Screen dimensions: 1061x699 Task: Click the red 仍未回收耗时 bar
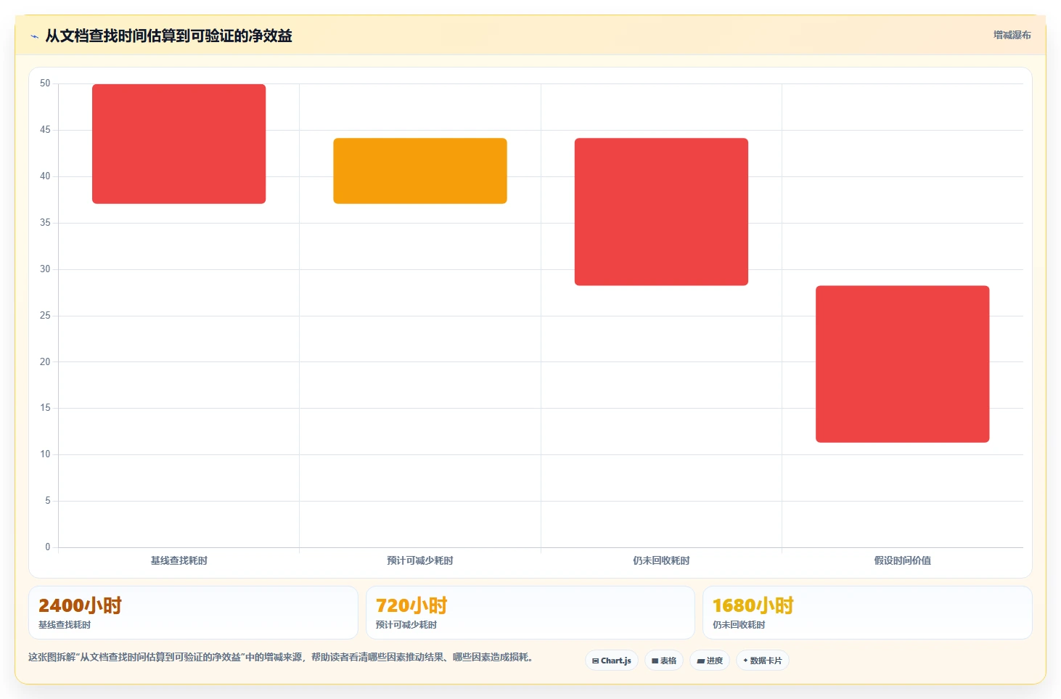(661, 212)
